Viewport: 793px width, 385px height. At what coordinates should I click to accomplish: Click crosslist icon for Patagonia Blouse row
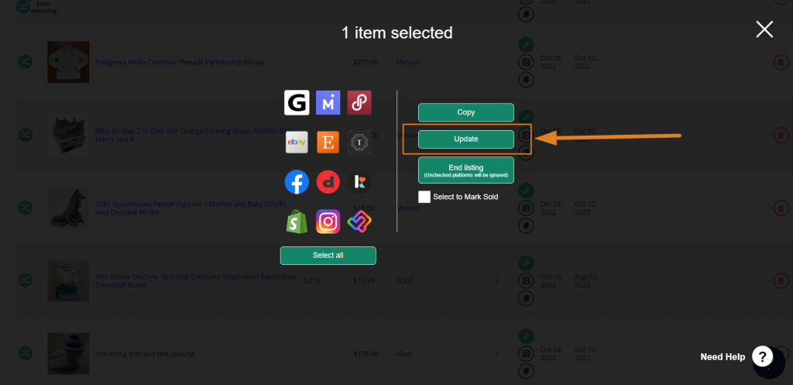26,62
